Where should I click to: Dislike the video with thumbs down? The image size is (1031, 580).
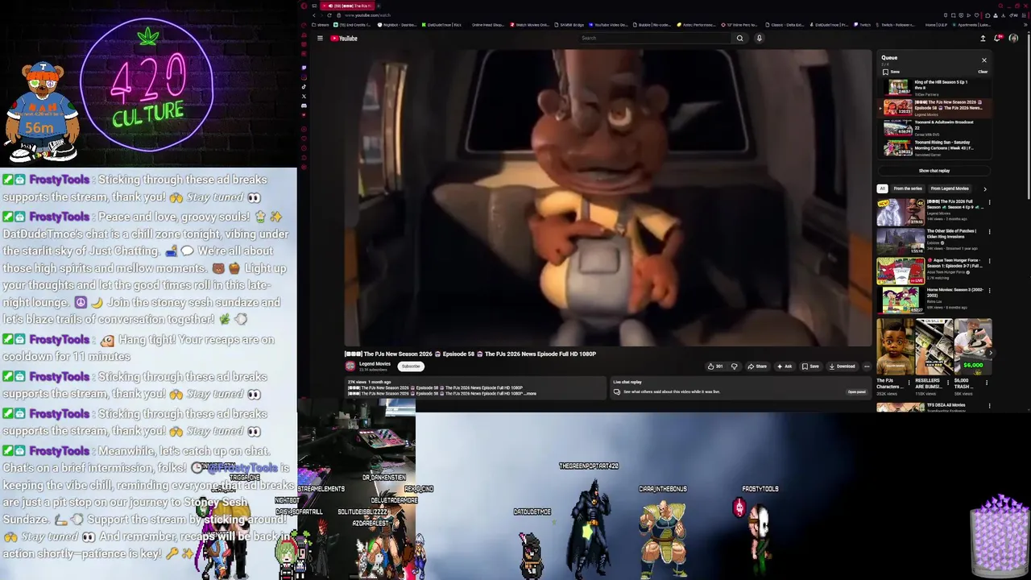point(734,367)
